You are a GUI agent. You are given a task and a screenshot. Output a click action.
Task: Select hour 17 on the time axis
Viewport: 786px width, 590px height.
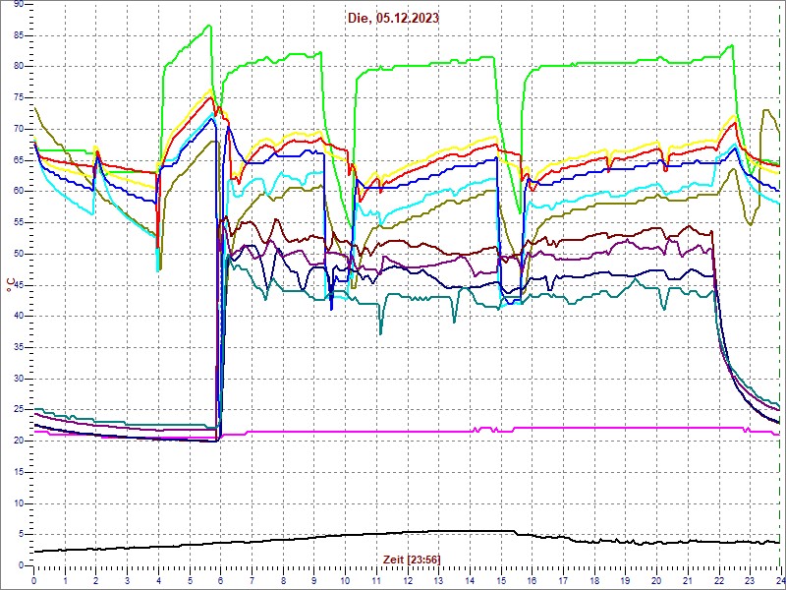click(x=563, y=581)
